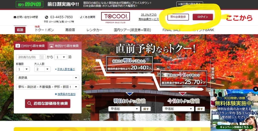Open the 長野県 prefecture dropdown

pyautogui.click(x=48, y=78)
